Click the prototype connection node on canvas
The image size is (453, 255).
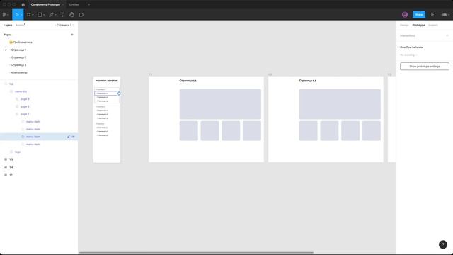click(x=119, y=93)
